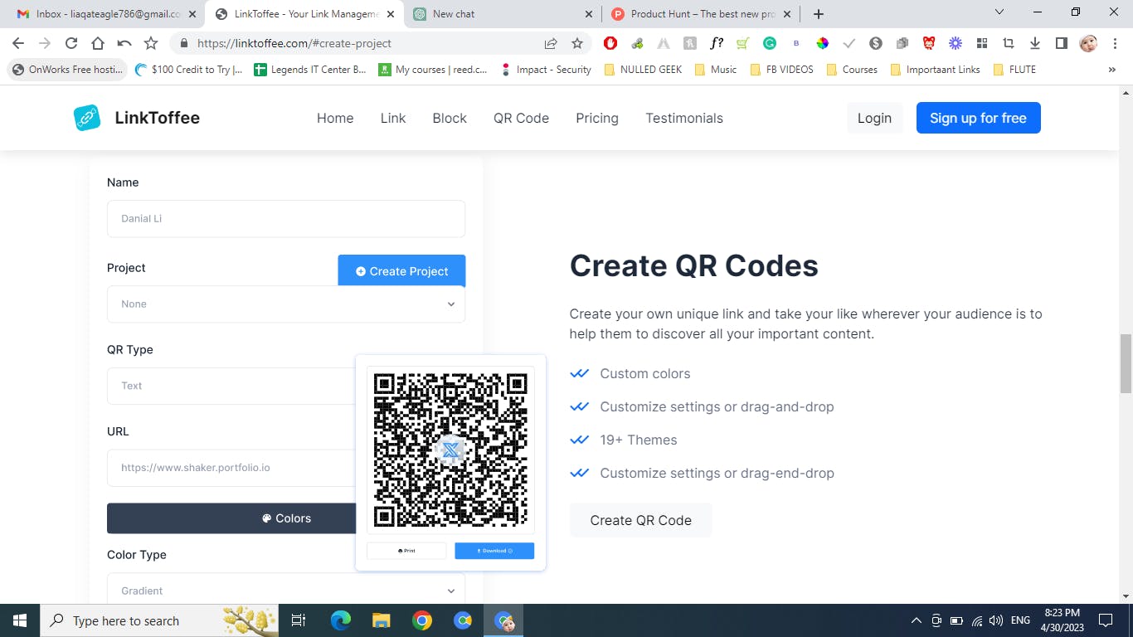This screenshot has width=1133, height=637.
Task: Open the Windows Start menu
Action: click(x=19, y=620)
